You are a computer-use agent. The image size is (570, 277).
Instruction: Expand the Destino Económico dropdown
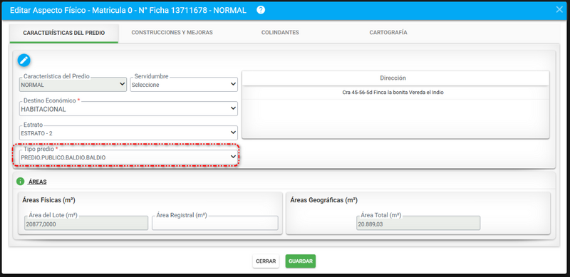point(128,109)
